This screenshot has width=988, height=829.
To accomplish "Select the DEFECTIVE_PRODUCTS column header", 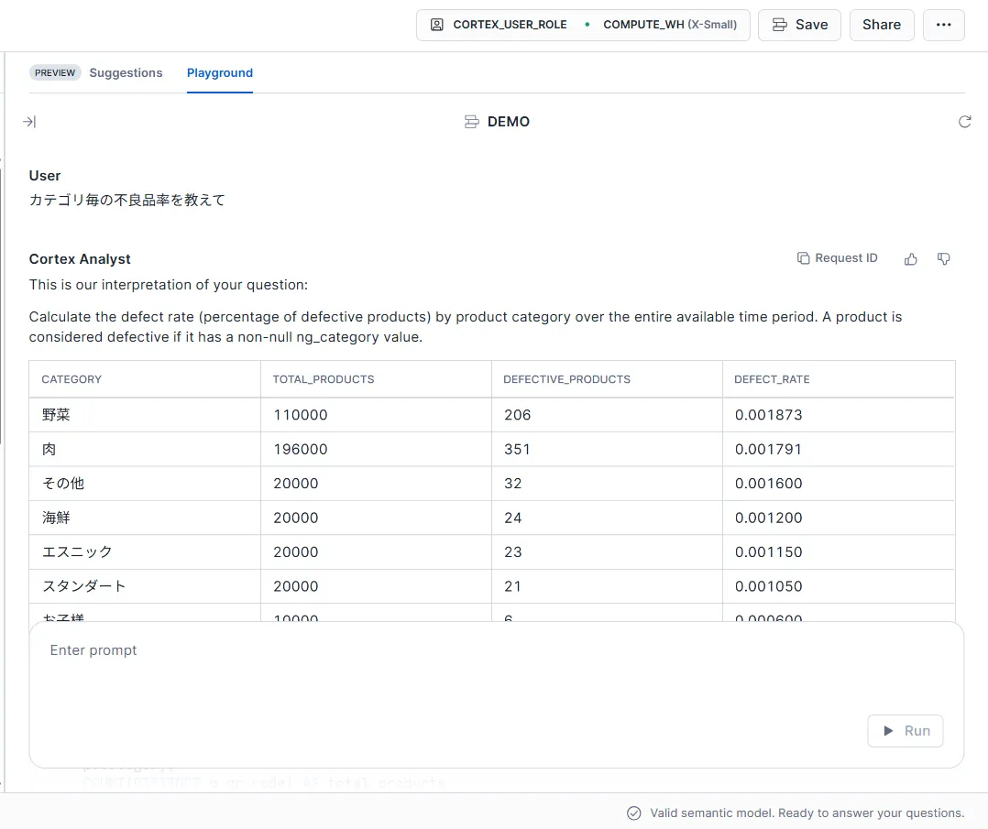I will pyautogui.click(x=566, y=379).
